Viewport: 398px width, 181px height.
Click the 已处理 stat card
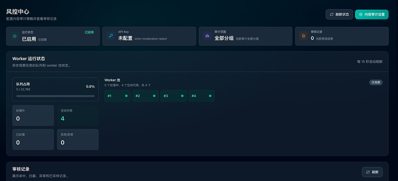pos(33,139)
